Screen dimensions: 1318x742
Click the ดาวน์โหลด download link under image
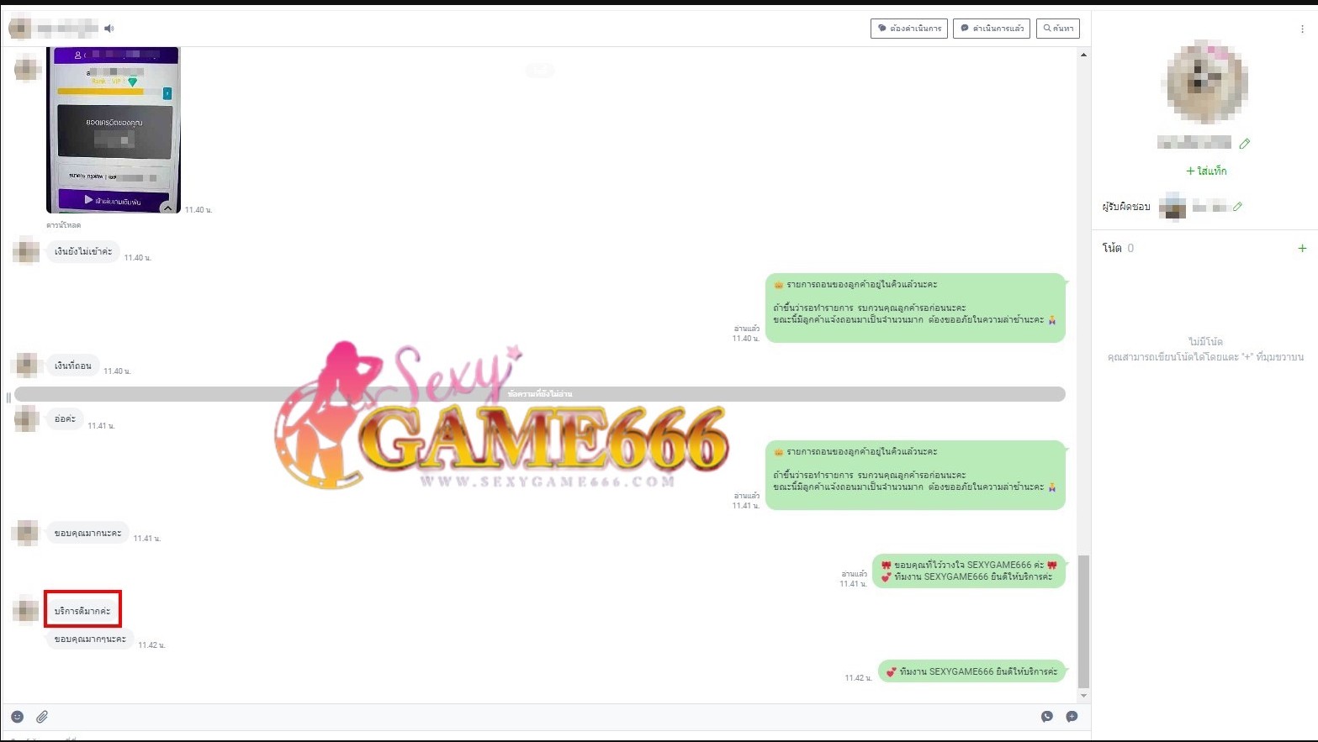point(64,225)
